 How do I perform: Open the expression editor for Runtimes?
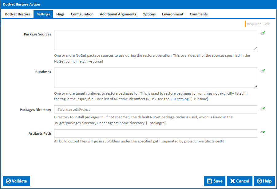(263, 71)
